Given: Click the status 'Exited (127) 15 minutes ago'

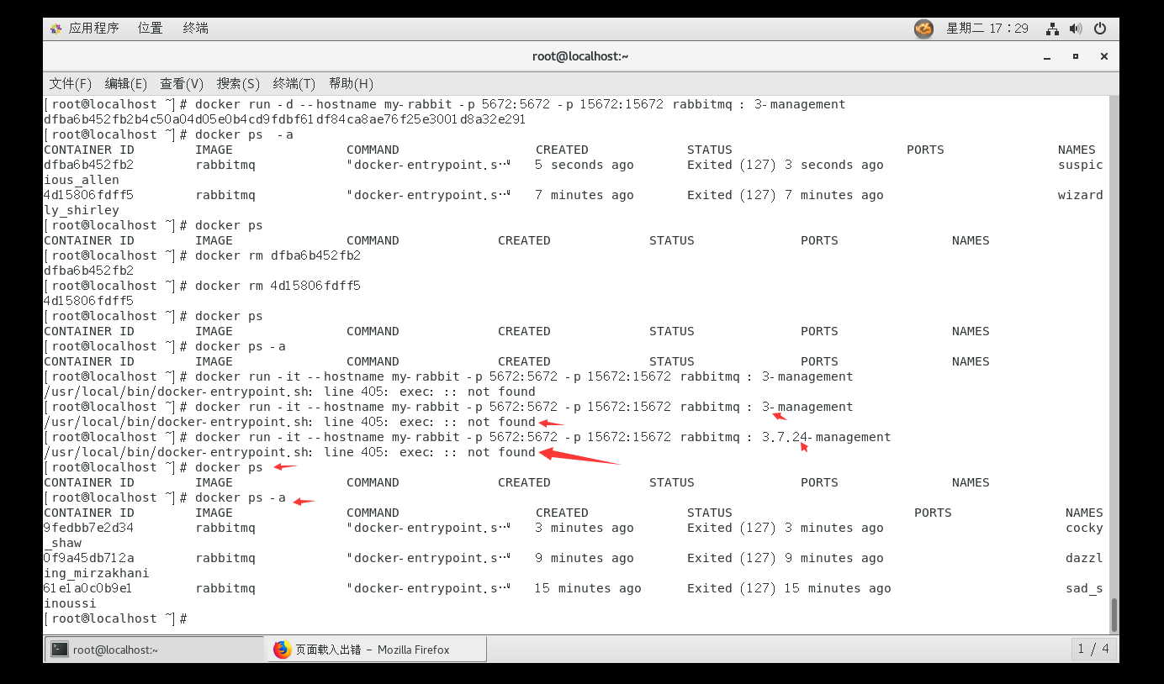Looking at the screenshot, I should 789,588.
